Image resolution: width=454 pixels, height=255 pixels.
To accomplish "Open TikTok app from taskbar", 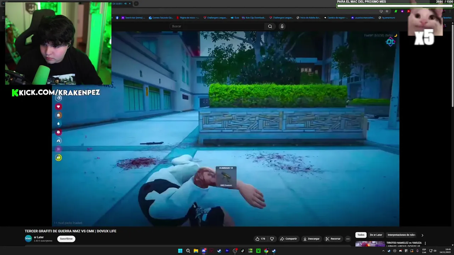I will pyautogui.click(x=243, y=251).
